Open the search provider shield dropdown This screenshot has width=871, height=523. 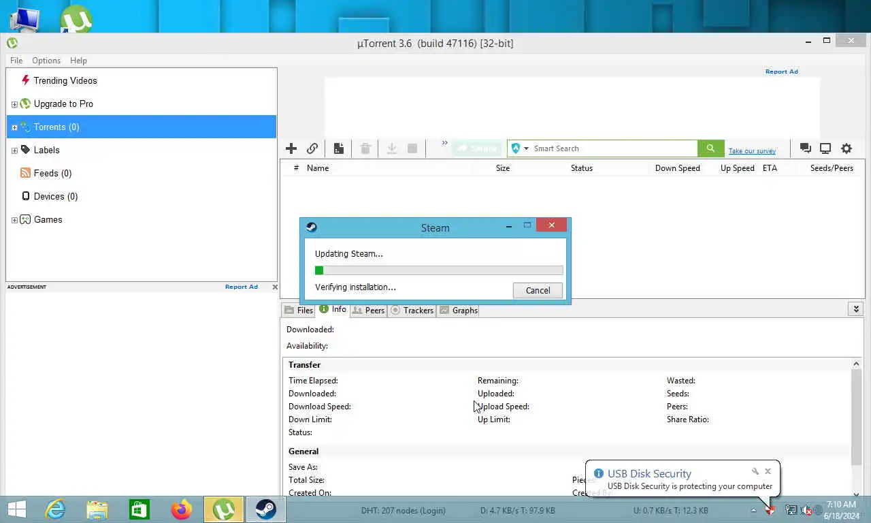point(520,148)
